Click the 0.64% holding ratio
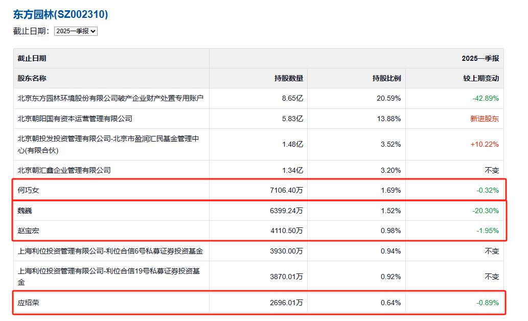This screenshot has height=321, width=528. coord(391,303)
